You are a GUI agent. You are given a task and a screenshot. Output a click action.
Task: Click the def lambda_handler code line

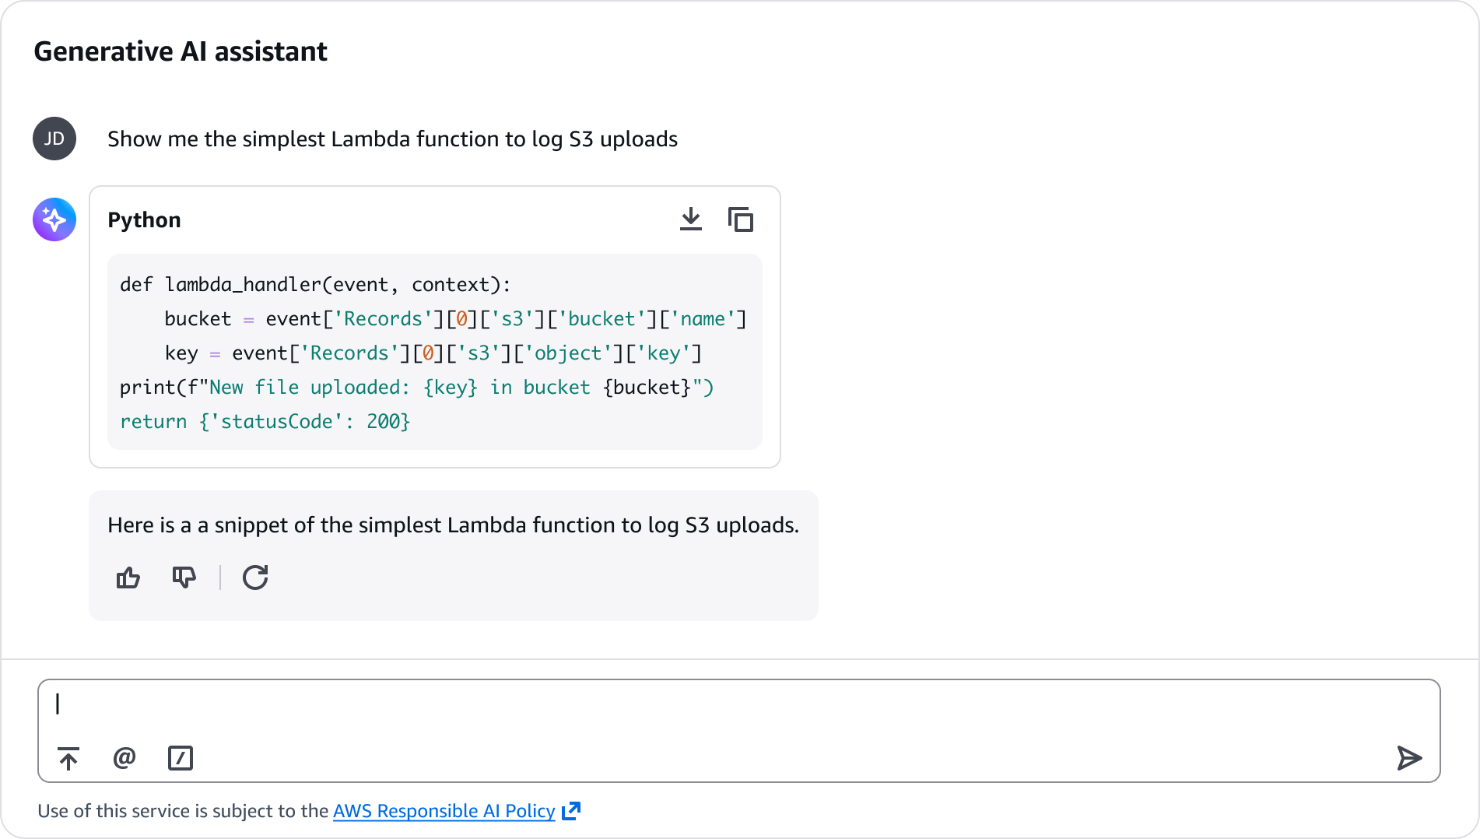pos(315,285)
